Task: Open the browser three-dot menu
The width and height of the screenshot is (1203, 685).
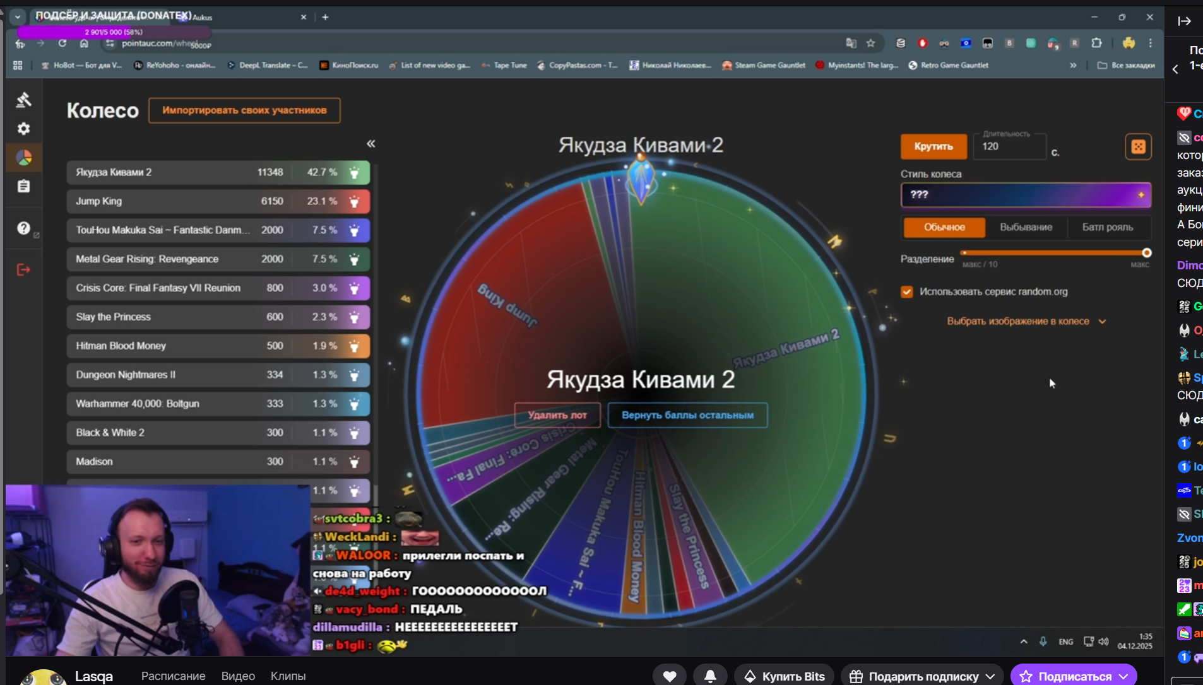Action: (1151, 43)
